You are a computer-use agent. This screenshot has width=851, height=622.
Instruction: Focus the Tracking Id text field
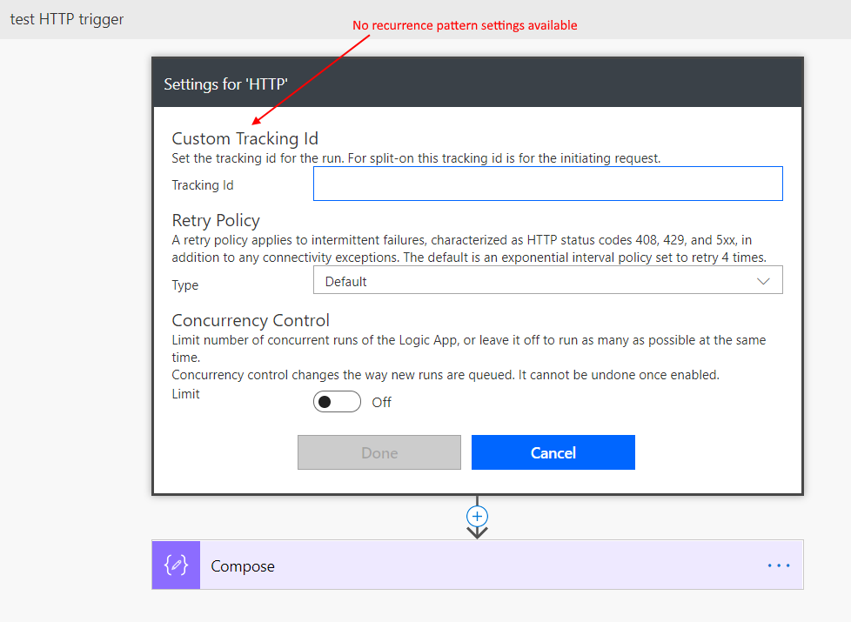pos(547,184)
